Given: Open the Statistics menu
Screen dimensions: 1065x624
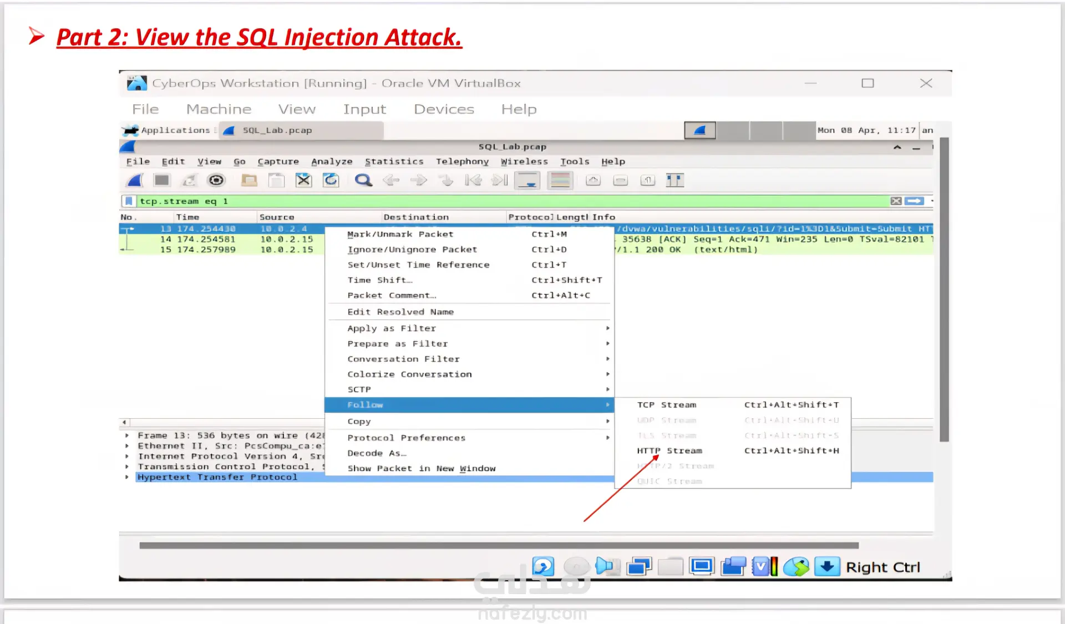Looking at the screenshot, I should (x=394, y=161).
